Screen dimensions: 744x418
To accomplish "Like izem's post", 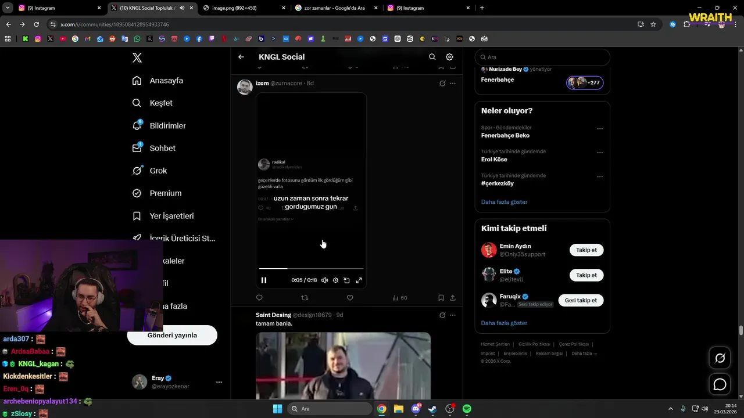I will (x=350, y=298).
